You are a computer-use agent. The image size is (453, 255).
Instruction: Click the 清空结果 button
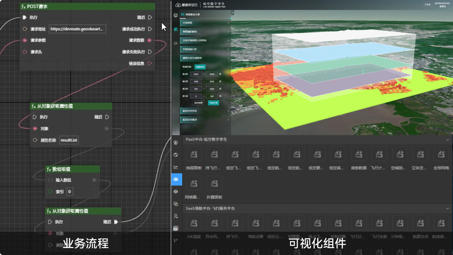(198, 103)
